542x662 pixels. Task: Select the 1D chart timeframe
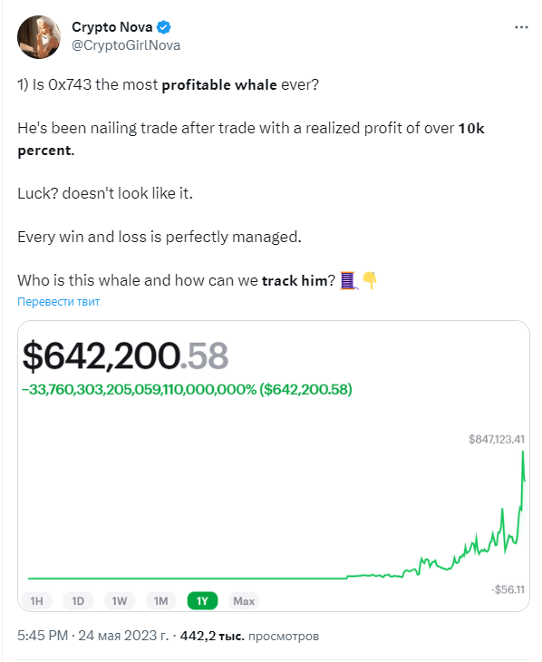(78, 600)
